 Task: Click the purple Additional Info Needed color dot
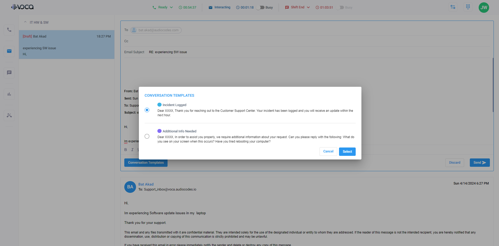(159, 131)
